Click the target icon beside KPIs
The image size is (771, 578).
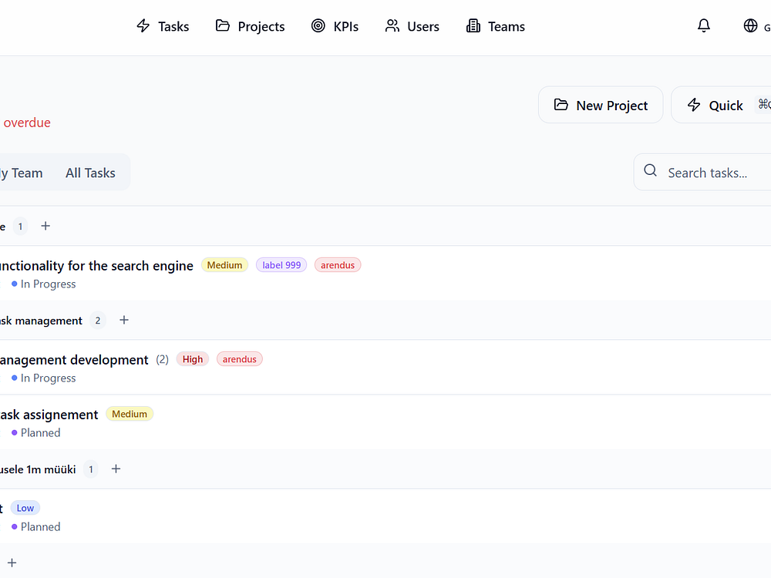[318, 25]
